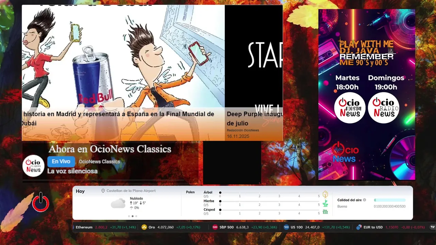Click the Buena air quality rating
The height and width of the screenshot is (245, 436).
pyautogui.click(x=342, y=207)
